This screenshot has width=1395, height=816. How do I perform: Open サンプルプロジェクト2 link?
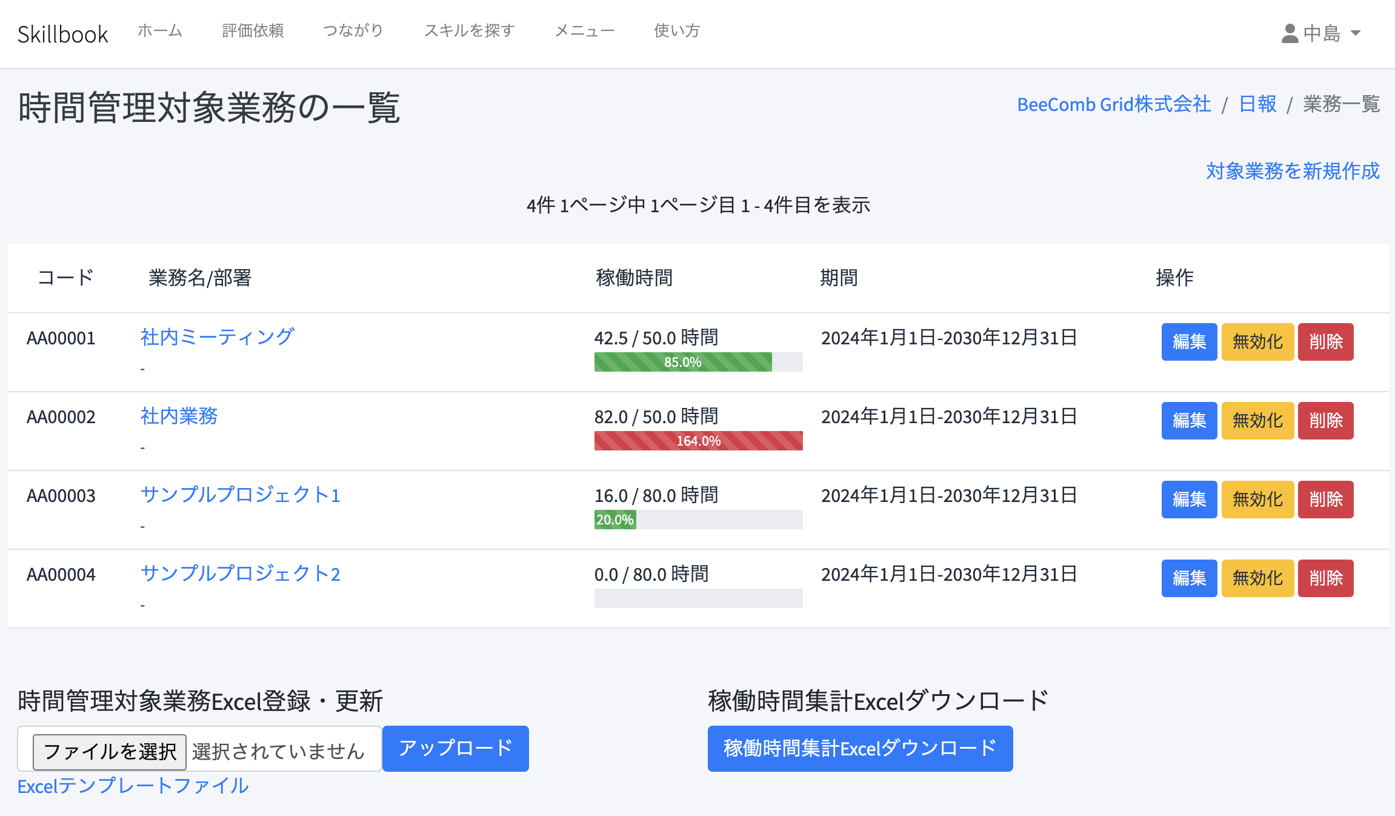[240, 574]
